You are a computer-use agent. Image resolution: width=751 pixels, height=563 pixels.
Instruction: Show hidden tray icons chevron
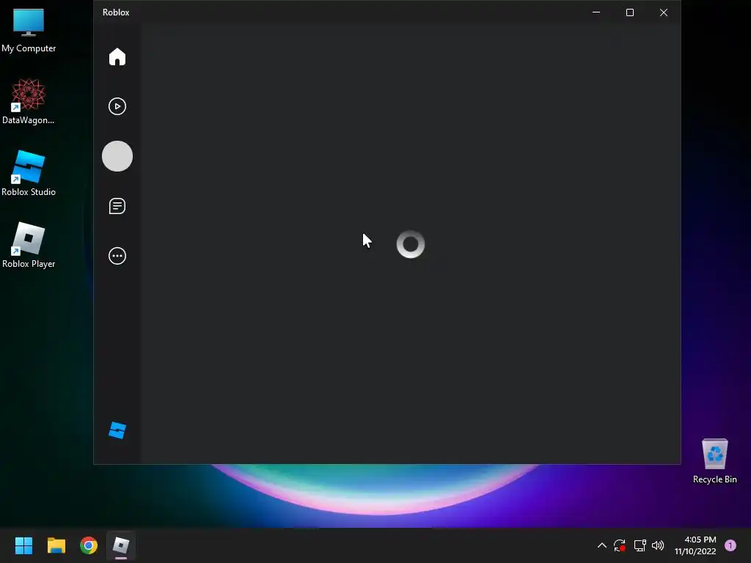[x=601, y=545]
